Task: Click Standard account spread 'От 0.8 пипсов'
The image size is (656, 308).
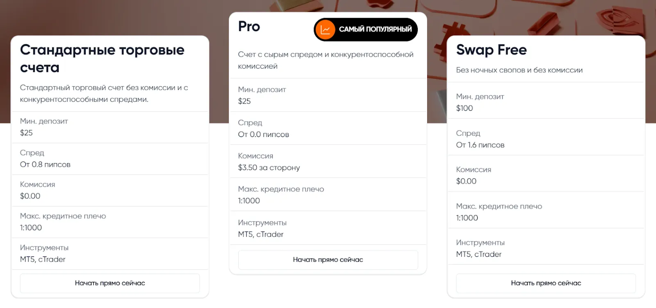Action: 45,164
